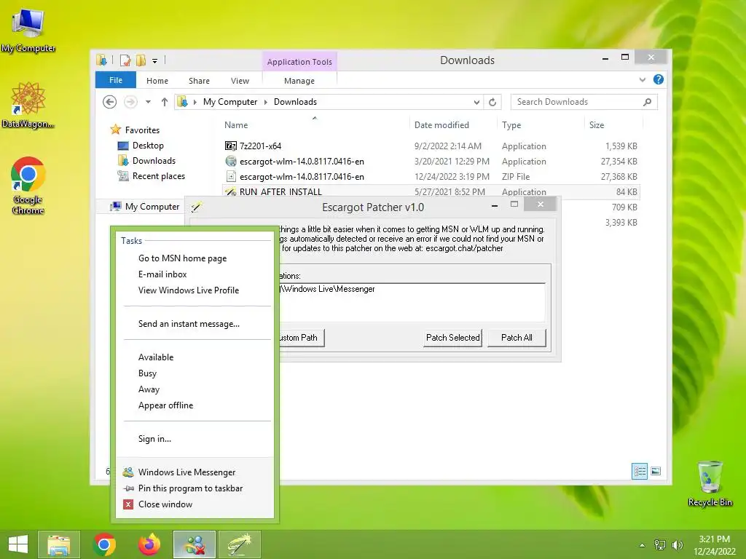Open the Windows Start button

tap(18, 544)
